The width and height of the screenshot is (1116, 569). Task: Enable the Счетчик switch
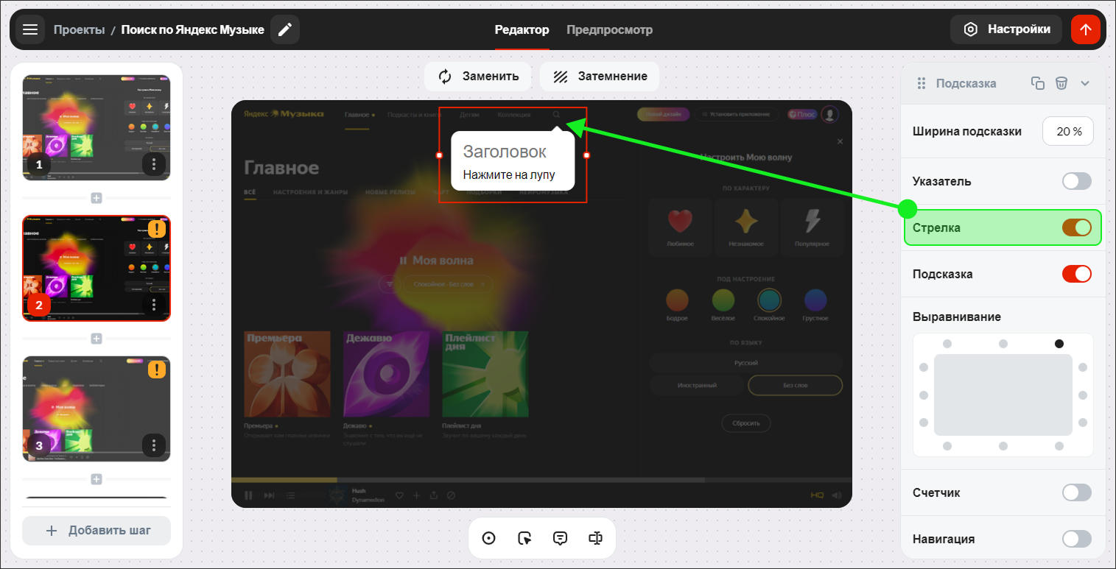click(1076, 492)
